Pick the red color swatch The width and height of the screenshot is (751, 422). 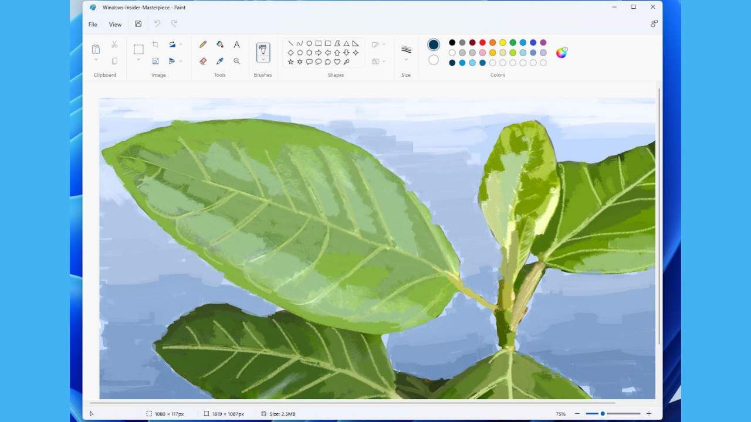[x=482, y=42]
